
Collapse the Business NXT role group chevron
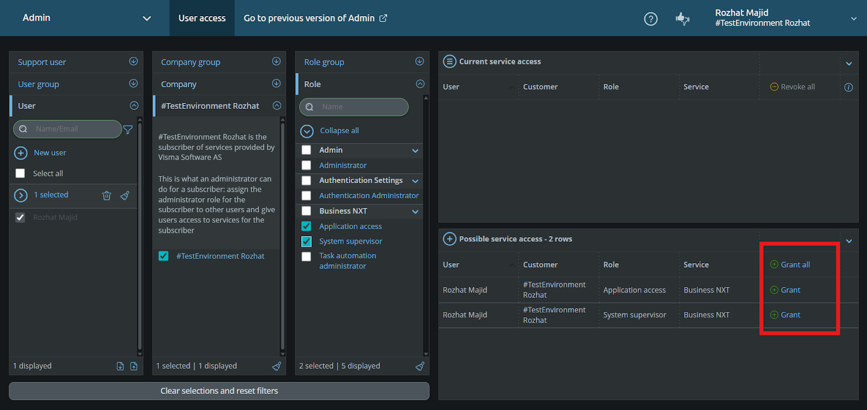point(416,212)
